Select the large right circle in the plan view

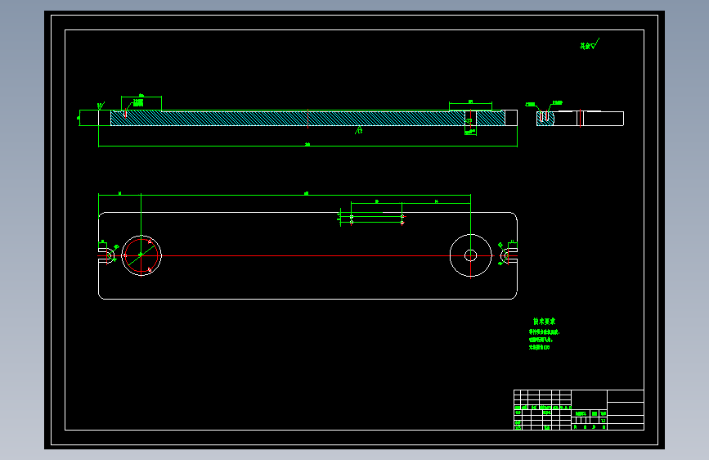pyautogui.click(x=471, y=255)
